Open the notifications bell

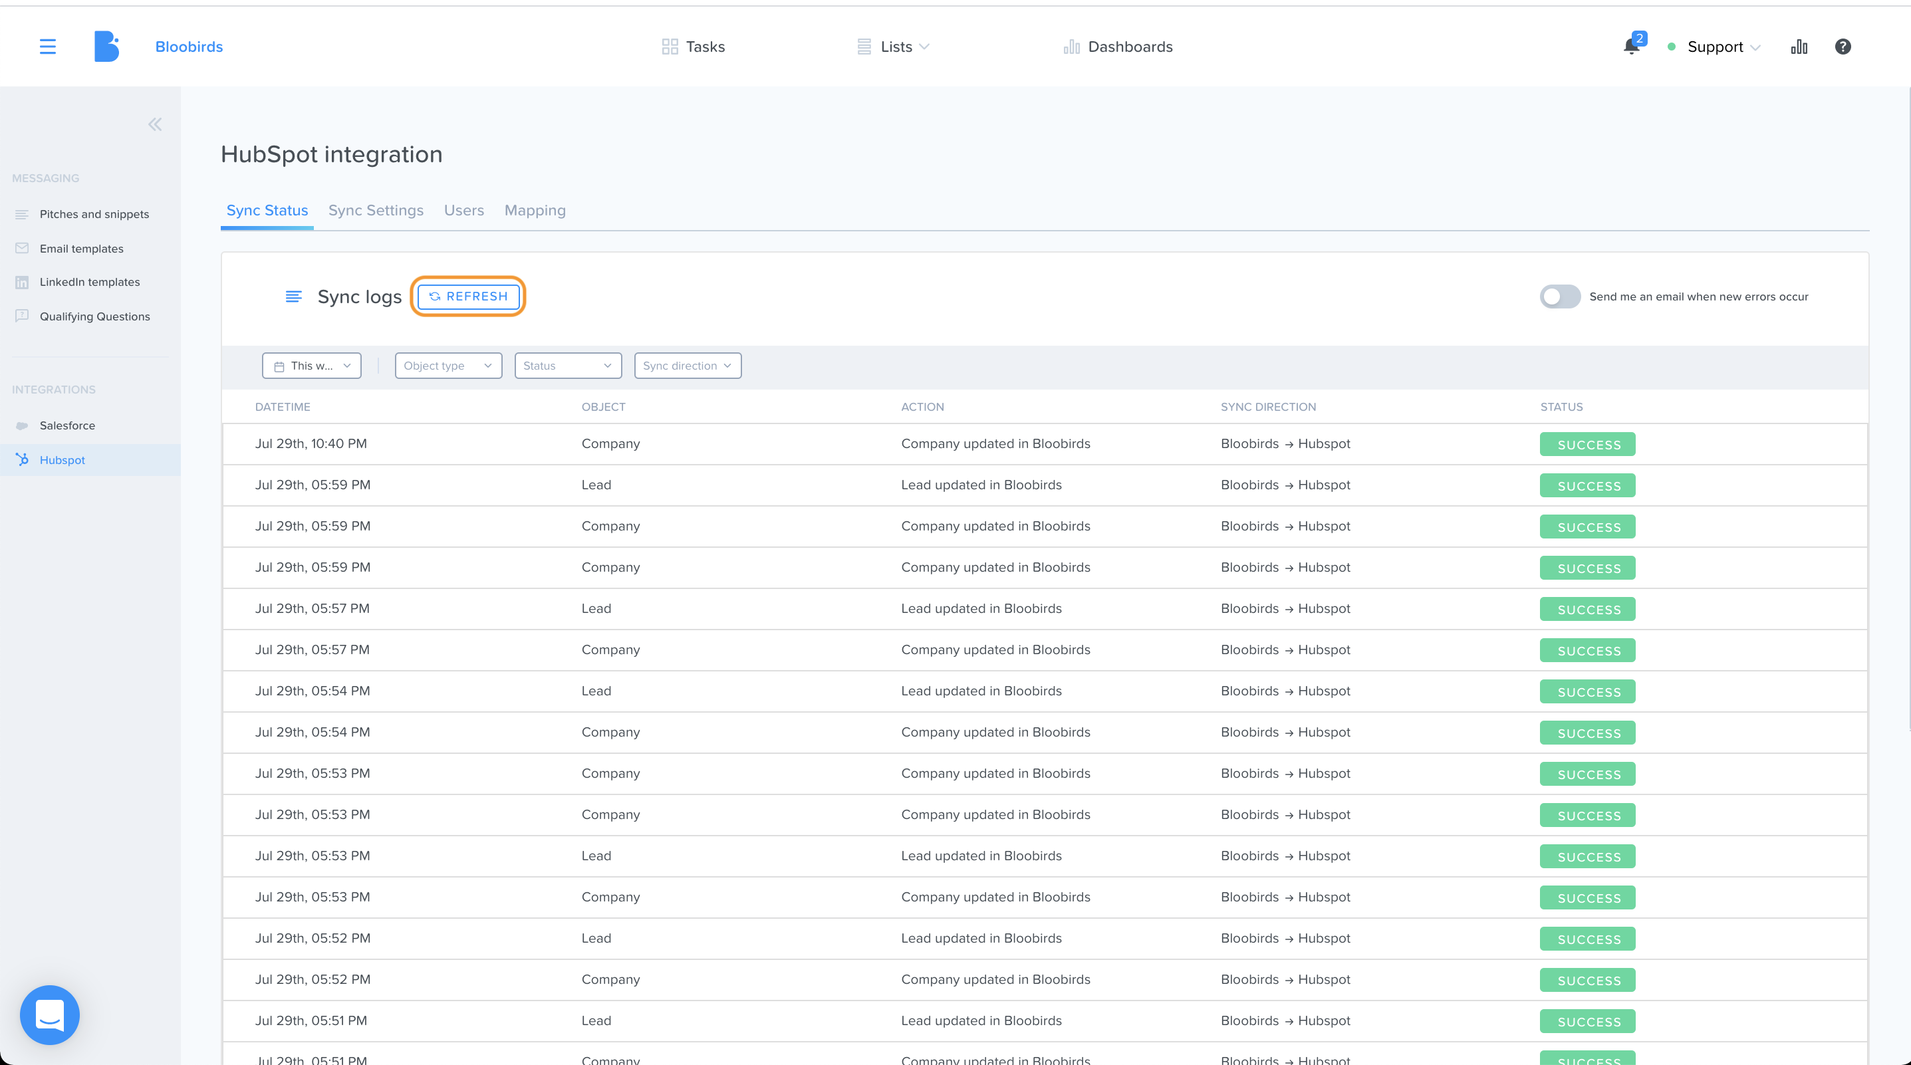pyautogui.click(x=1630, y=47)
